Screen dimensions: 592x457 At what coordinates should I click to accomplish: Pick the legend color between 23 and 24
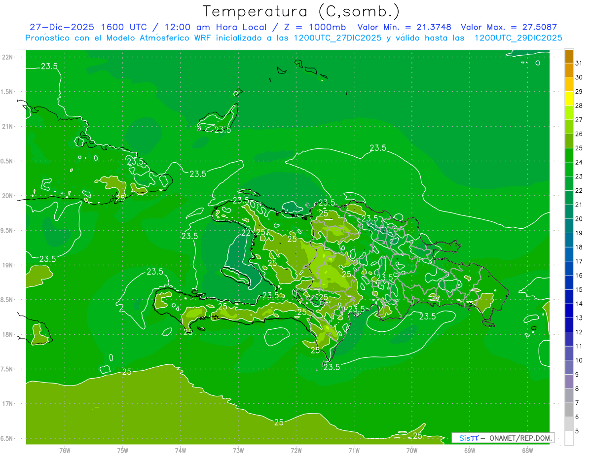tap(569, 170)
